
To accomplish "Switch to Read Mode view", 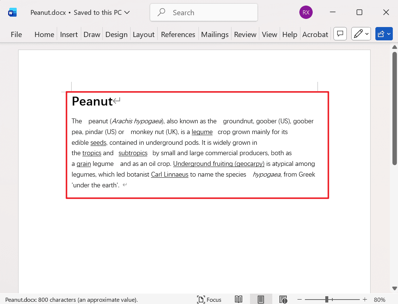I will click(x=239, y=300).
